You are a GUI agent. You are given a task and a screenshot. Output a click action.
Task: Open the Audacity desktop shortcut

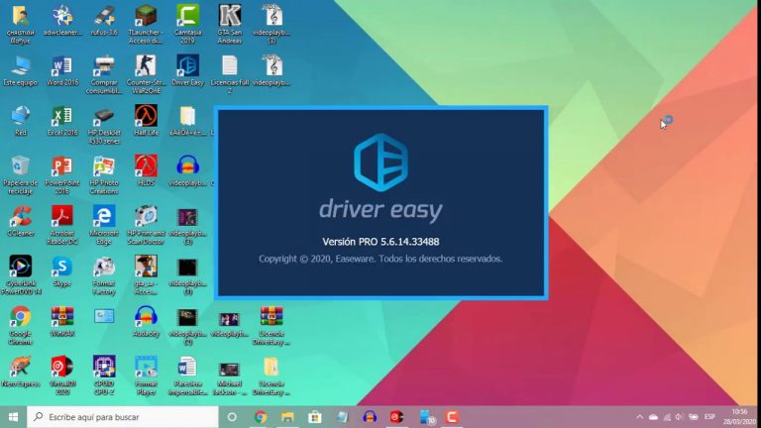point(146,322)
